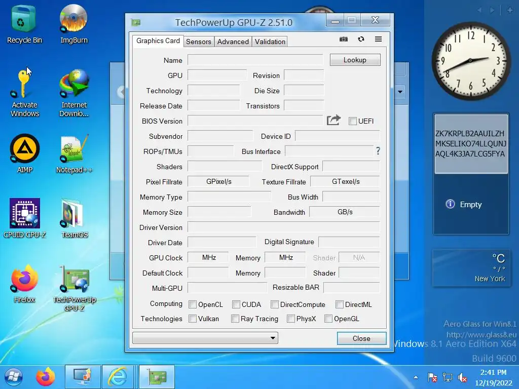This screenshot has width=519, height=389.
Task: Click the BIOS export share icon
Action: tap(333, 120)
